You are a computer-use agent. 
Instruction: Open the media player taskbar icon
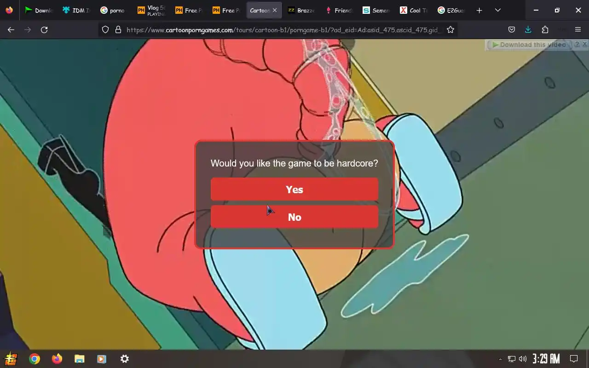pos(102,359)
